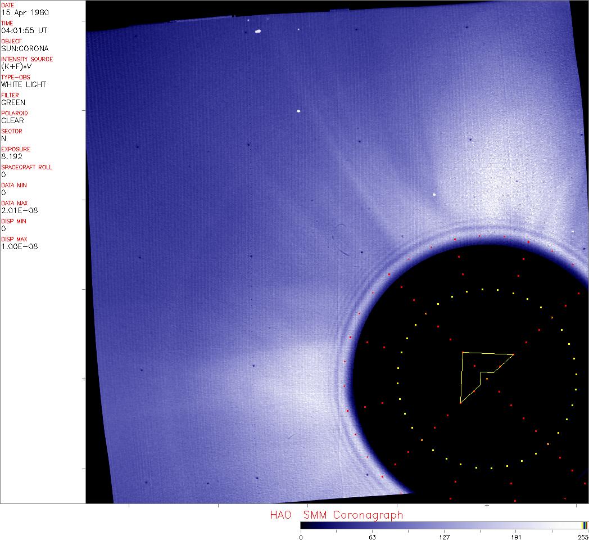
Task: Select the "2.01E-08" data max value
Action: (20, 210)
